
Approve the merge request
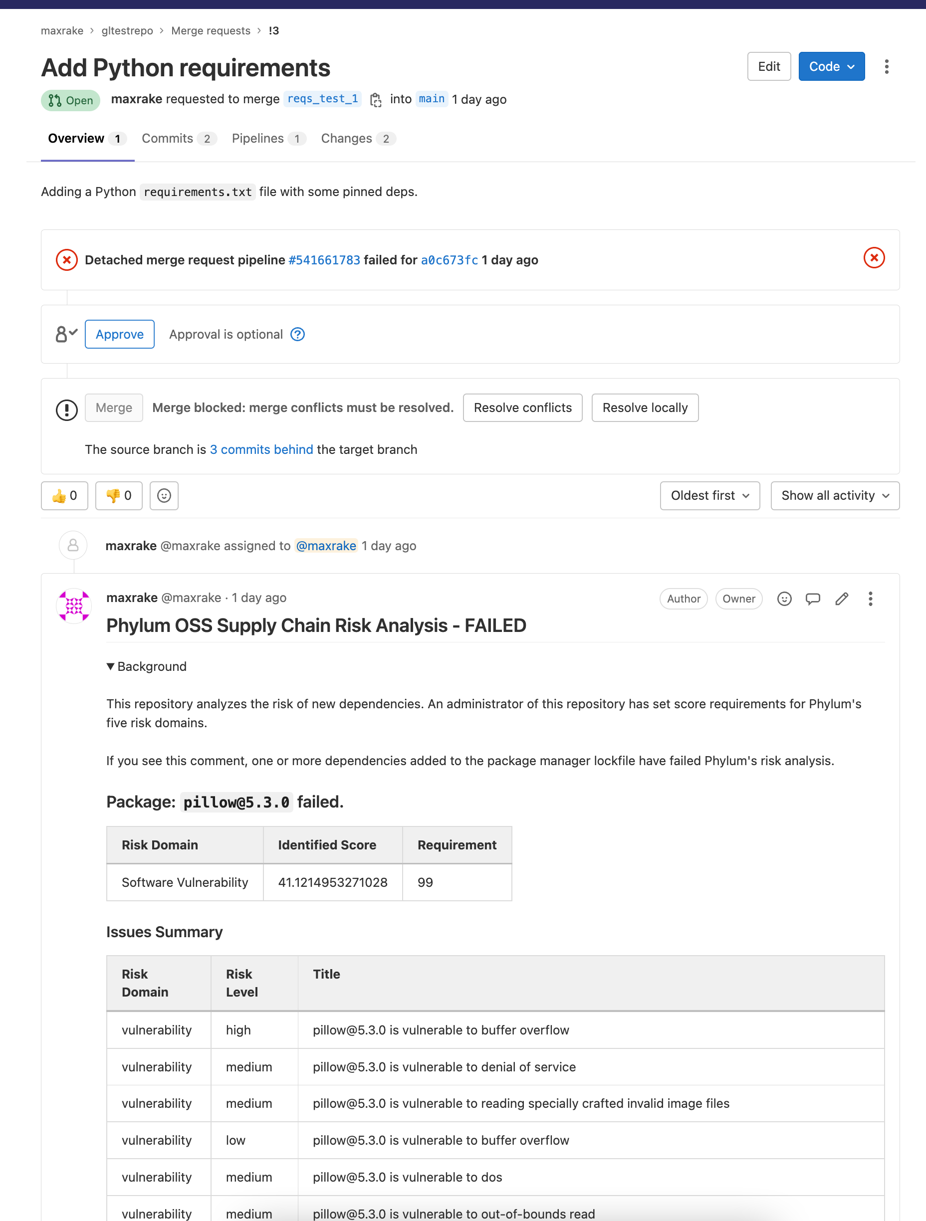tap(119, 334)
